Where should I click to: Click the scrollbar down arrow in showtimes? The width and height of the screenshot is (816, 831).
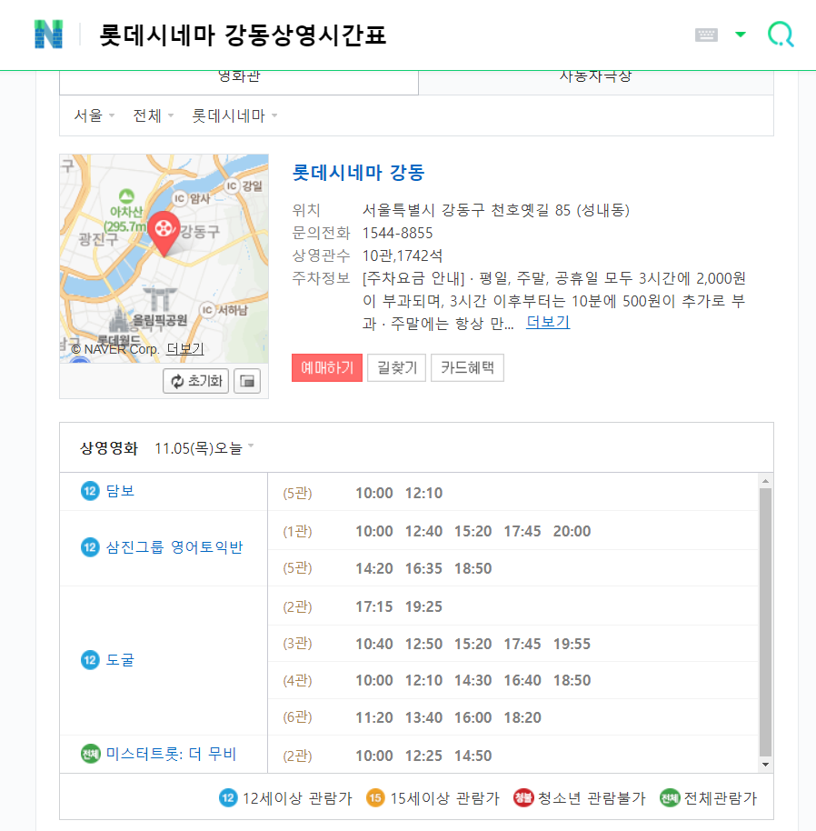[x=765, y=765]
